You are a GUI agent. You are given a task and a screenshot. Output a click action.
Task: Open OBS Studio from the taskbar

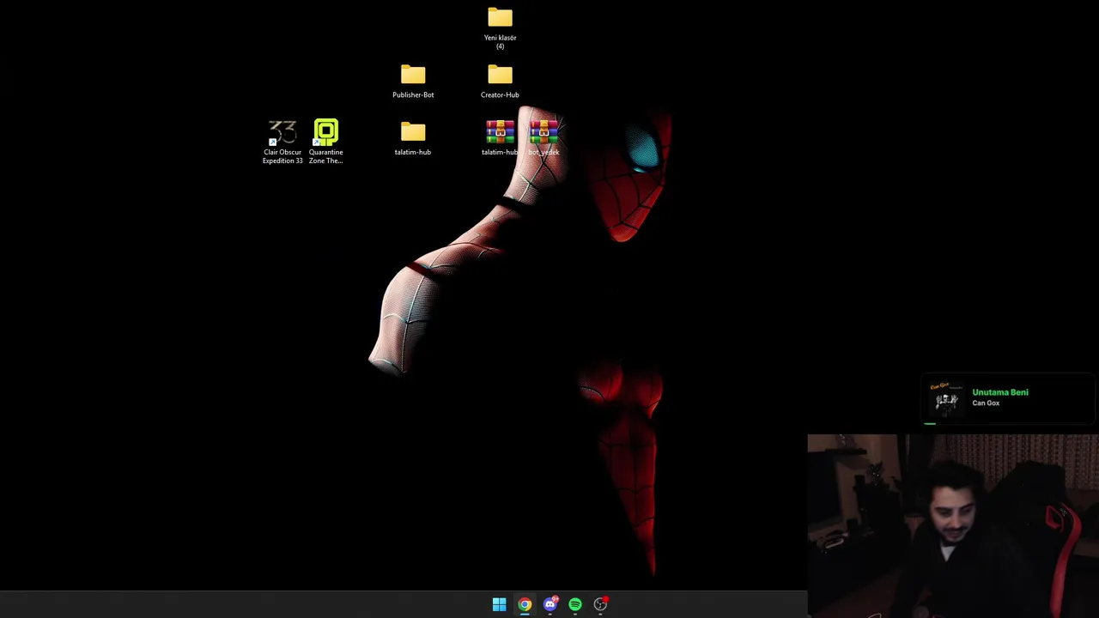click(x=600, y=604)
